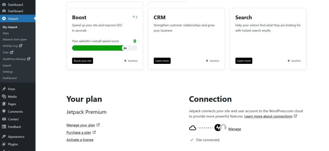The height and width of the screenshot is (151, 329).
Task: Click the Plugins plug icon
Action: click(x=4, y=144)
